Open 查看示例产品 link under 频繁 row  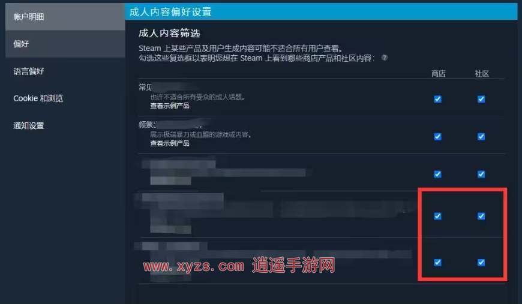point(170,143)
